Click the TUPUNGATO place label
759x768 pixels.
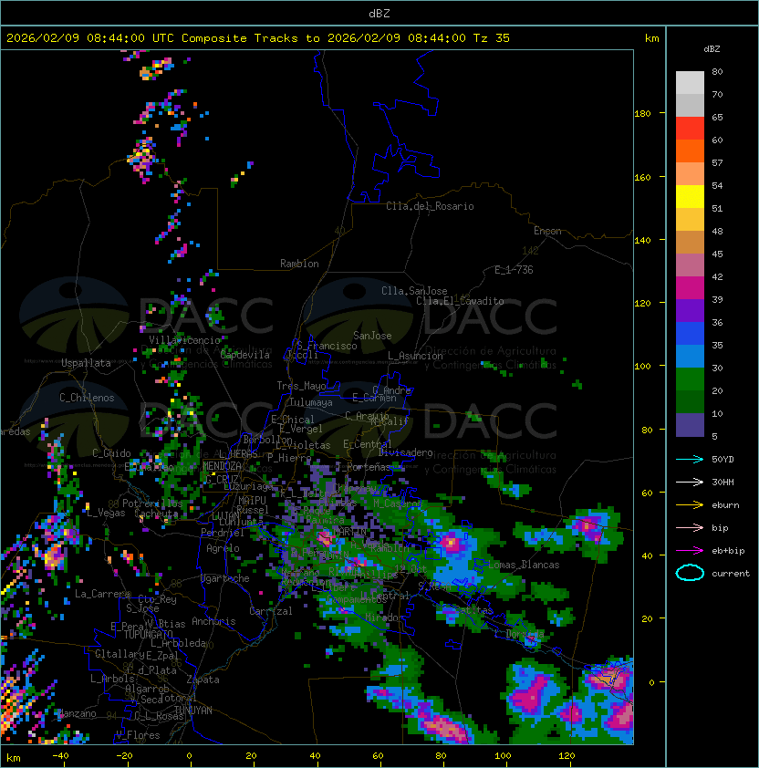[x=148, y=634]
